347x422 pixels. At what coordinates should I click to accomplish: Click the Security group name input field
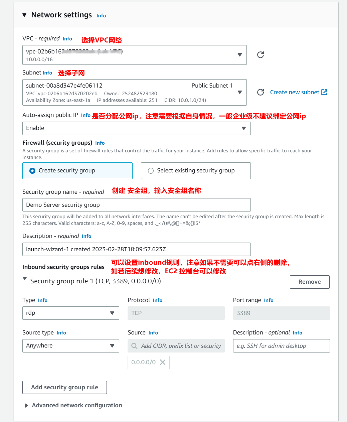[x=136, y=205]
